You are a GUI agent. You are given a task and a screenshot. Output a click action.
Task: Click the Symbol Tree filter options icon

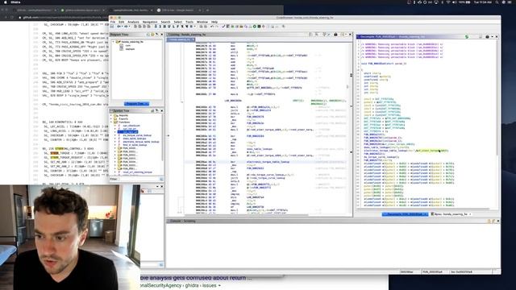tap(161, 179)
